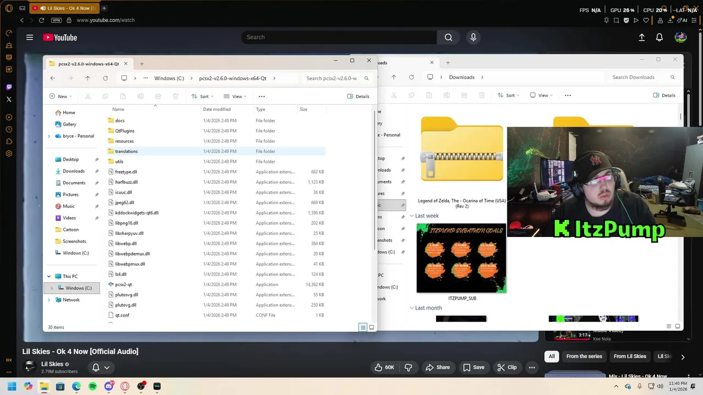Image resolution: width=703 pixels, height=395 pixels.
Task: Open See more options in pcsx2 toolbar
Action: point(261,97)
